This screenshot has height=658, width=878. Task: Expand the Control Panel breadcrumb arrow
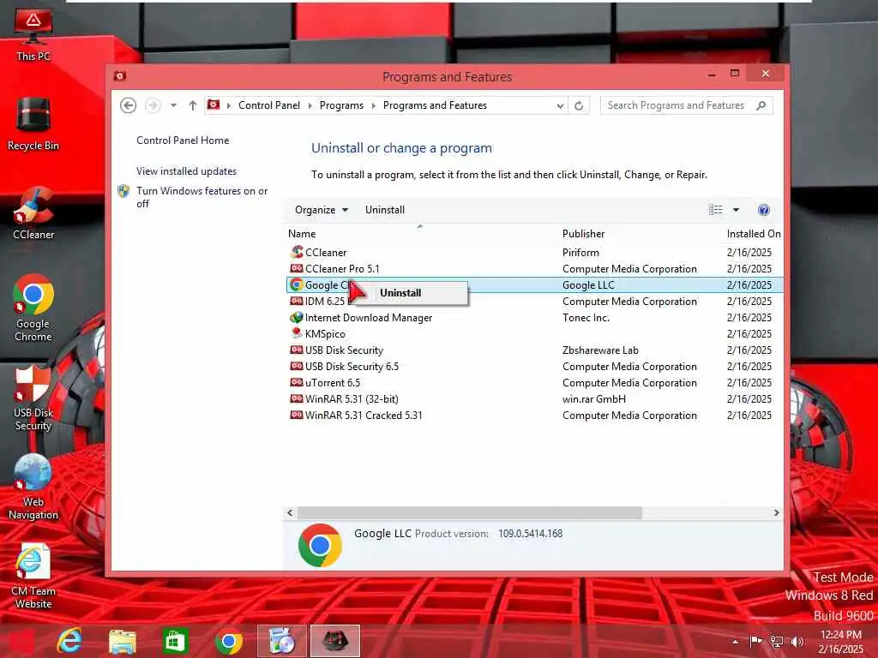(310, 105)
